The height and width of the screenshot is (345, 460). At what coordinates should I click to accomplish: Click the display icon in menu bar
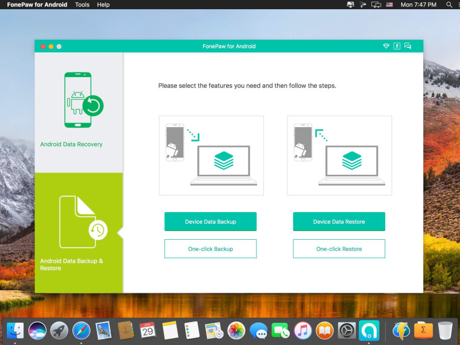(350, 5)
